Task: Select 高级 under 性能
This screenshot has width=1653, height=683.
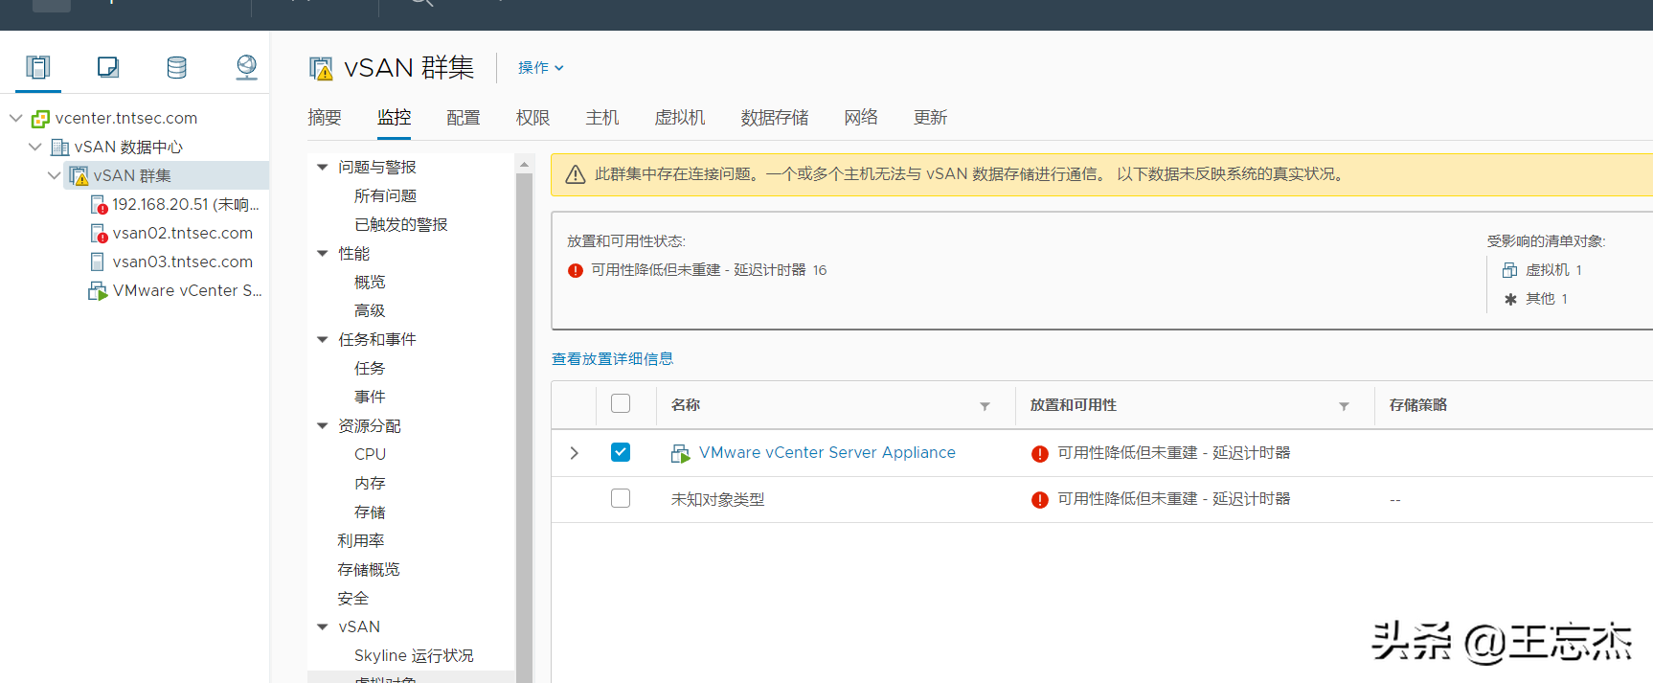Action: pos(370,310)
